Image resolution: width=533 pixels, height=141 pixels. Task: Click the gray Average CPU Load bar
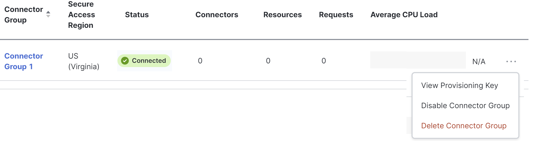pyautogui.click(x=418, y=60)
